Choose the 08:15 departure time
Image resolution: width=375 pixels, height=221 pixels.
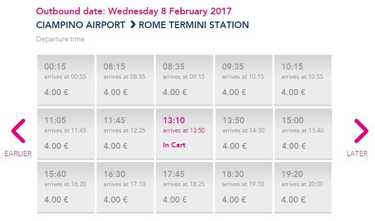point(125,80)
